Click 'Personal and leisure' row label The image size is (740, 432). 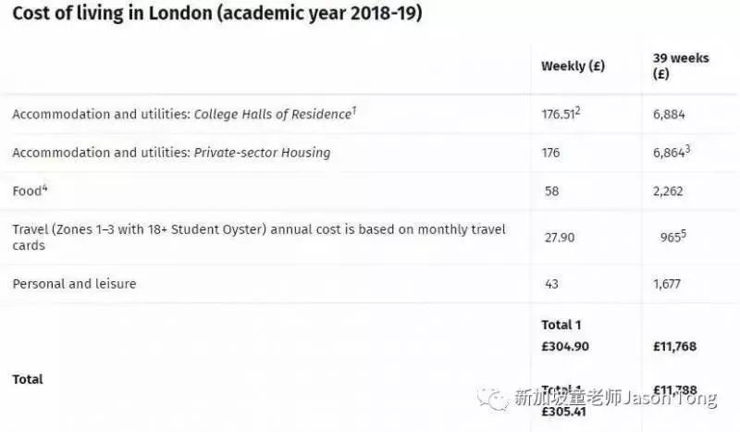[x=74, y=284]
